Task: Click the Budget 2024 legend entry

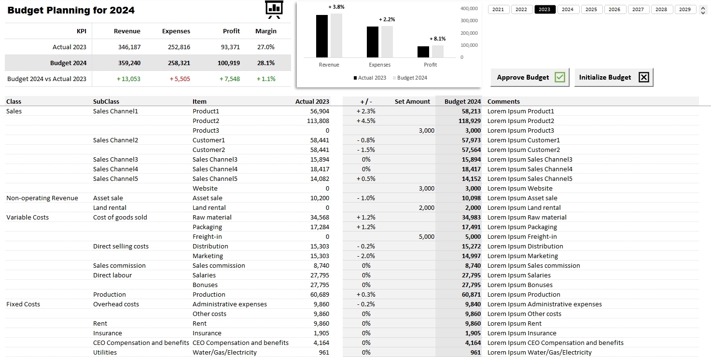Action: tap(410, 78)
